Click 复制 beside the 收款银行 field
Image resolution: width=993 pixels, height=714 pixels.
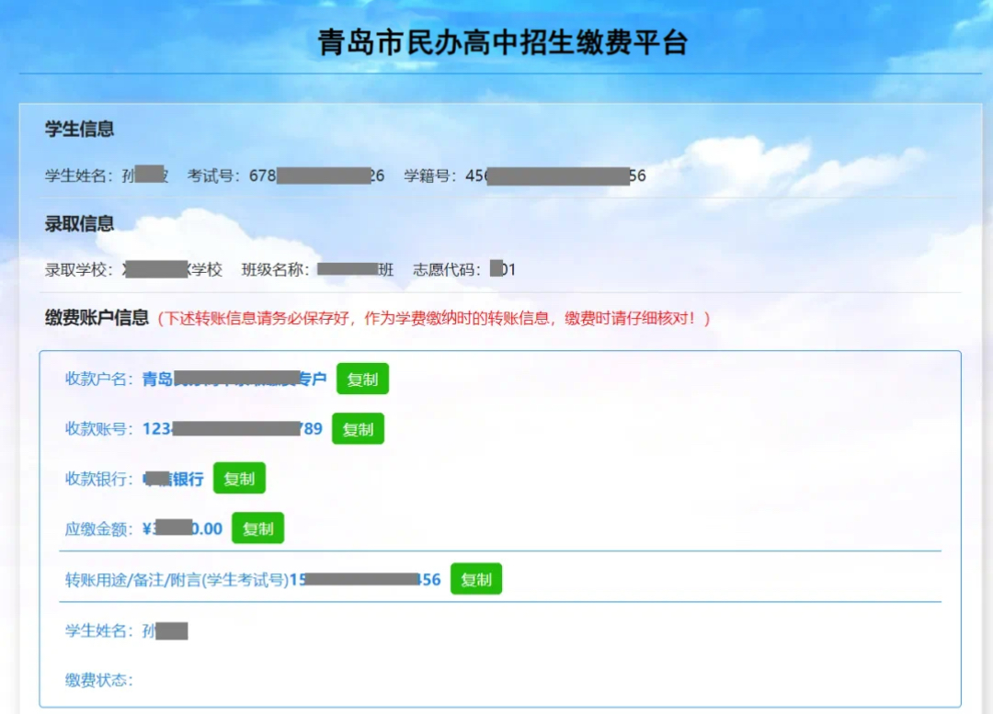coord(239,479)
